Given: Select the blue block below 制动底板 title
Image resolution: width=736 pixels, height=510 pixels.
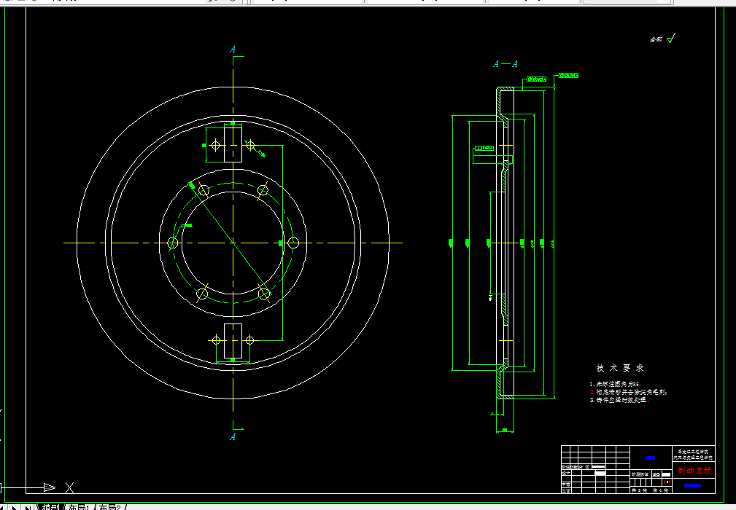Looking at the screenshot, I should [x=692, y=485].
